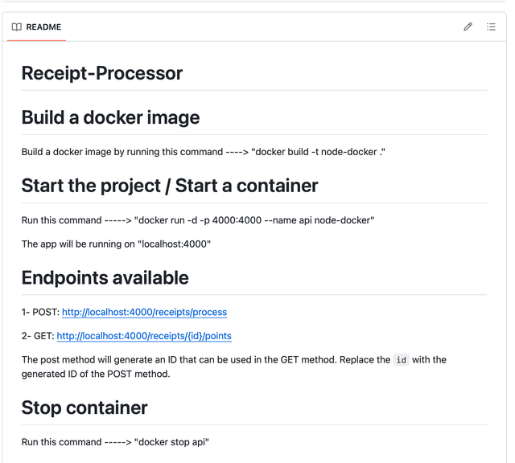515x463 pixels.
Task: Click the 'Endpoints available' heading
Action: point(105,278)
